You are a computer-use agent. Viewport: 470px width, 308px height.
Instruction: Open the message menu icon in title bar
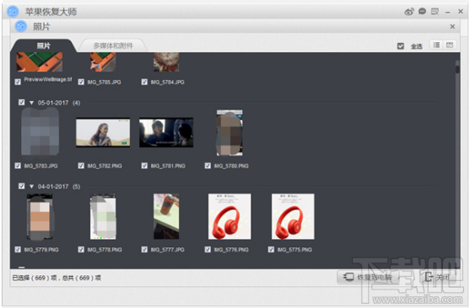tap(435, 12)
